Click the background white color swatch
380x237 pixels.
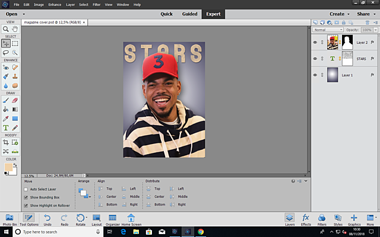click(x=14, y=171)
